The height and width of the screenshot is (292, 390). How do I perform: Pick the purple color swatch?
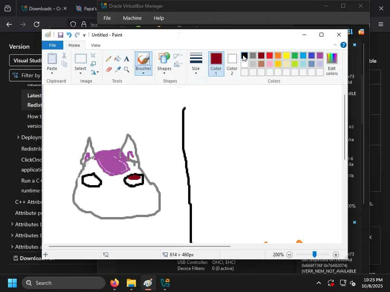tap(320, 56)
